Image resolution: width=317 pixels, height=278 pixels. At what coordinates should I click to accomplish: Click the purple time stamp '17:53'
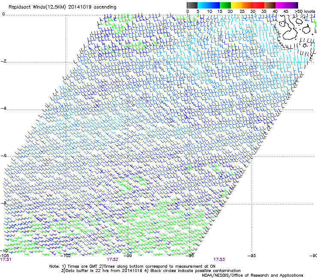(x=219, y=260)
